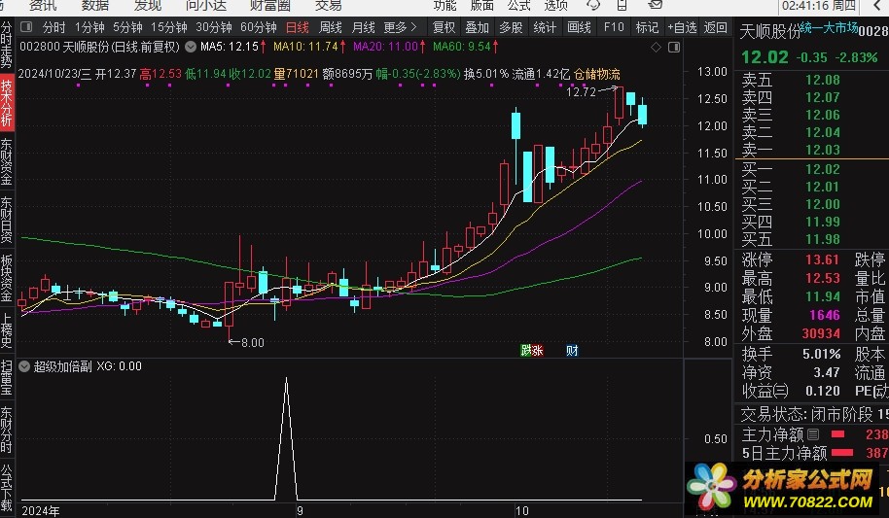889x518 pixels.
Task: Click the 涨停 value 13.61
Action: coord(822,259)
